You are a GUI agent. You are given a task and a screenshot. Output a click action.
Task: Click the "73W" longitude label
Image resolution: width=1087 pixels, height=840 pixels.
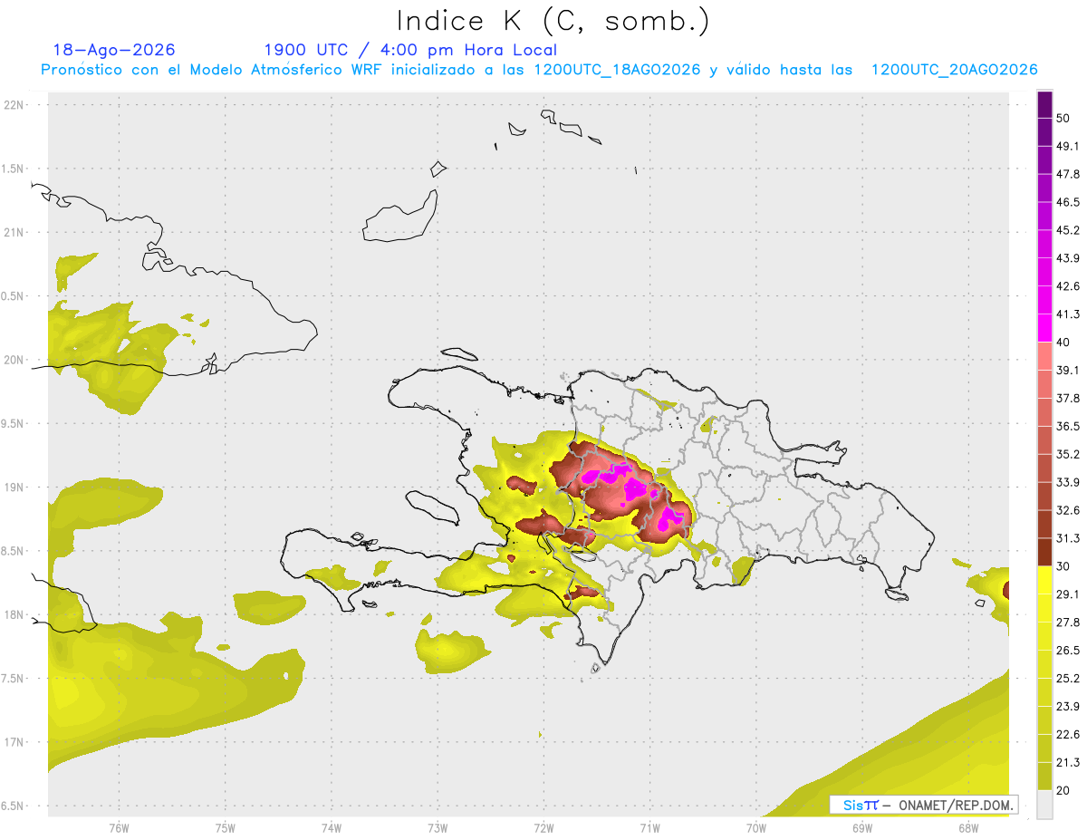tap(438, 829)
